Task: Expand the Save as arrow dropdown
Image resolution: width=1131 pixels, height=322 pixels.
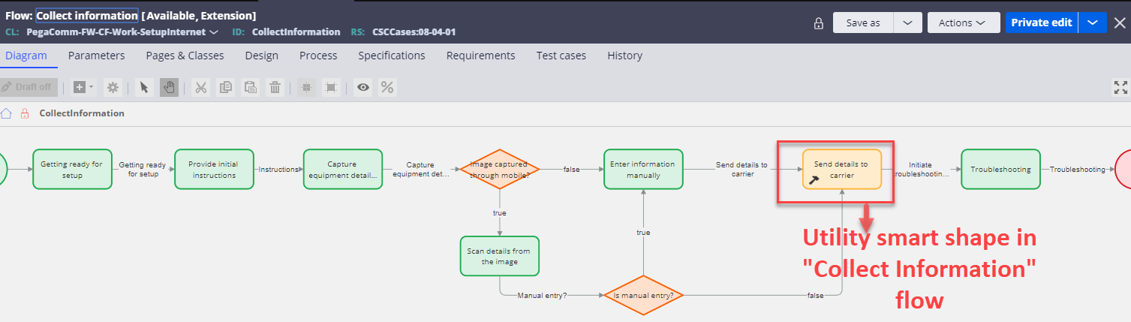Action: [x=907, y=23]
